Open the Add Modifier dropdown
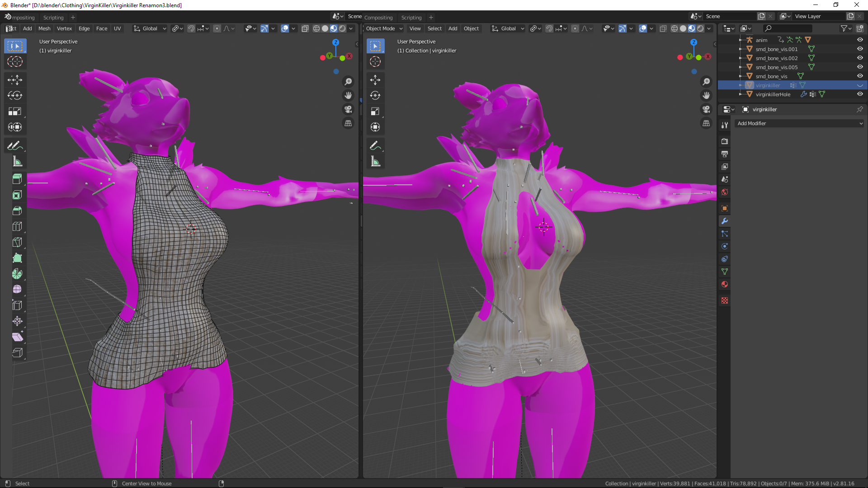868x488 pixels. [799, 123]
